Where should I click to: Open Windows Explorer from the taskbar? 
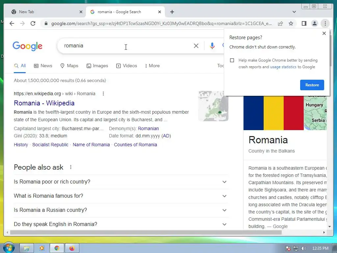(x=27, y=248)
